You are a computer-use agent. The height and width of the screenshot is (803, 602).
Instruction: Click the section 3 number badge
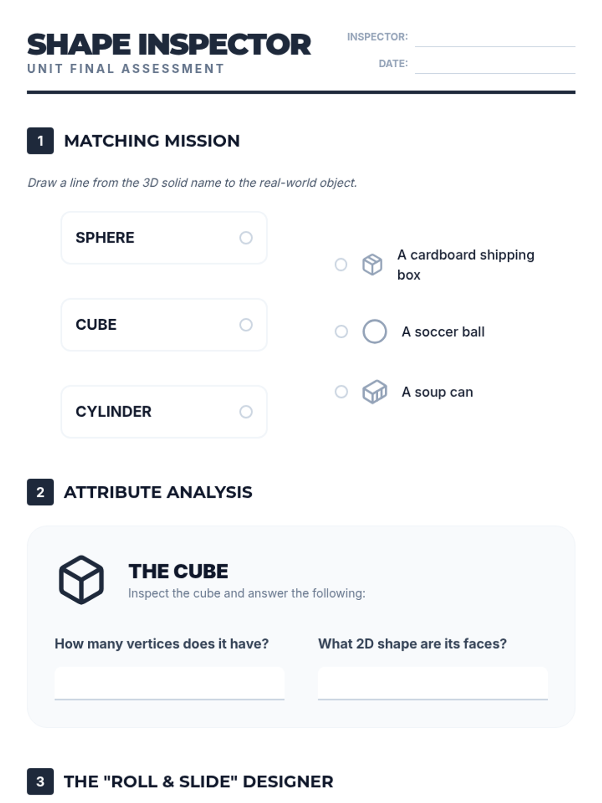click(x=40, y=781)
